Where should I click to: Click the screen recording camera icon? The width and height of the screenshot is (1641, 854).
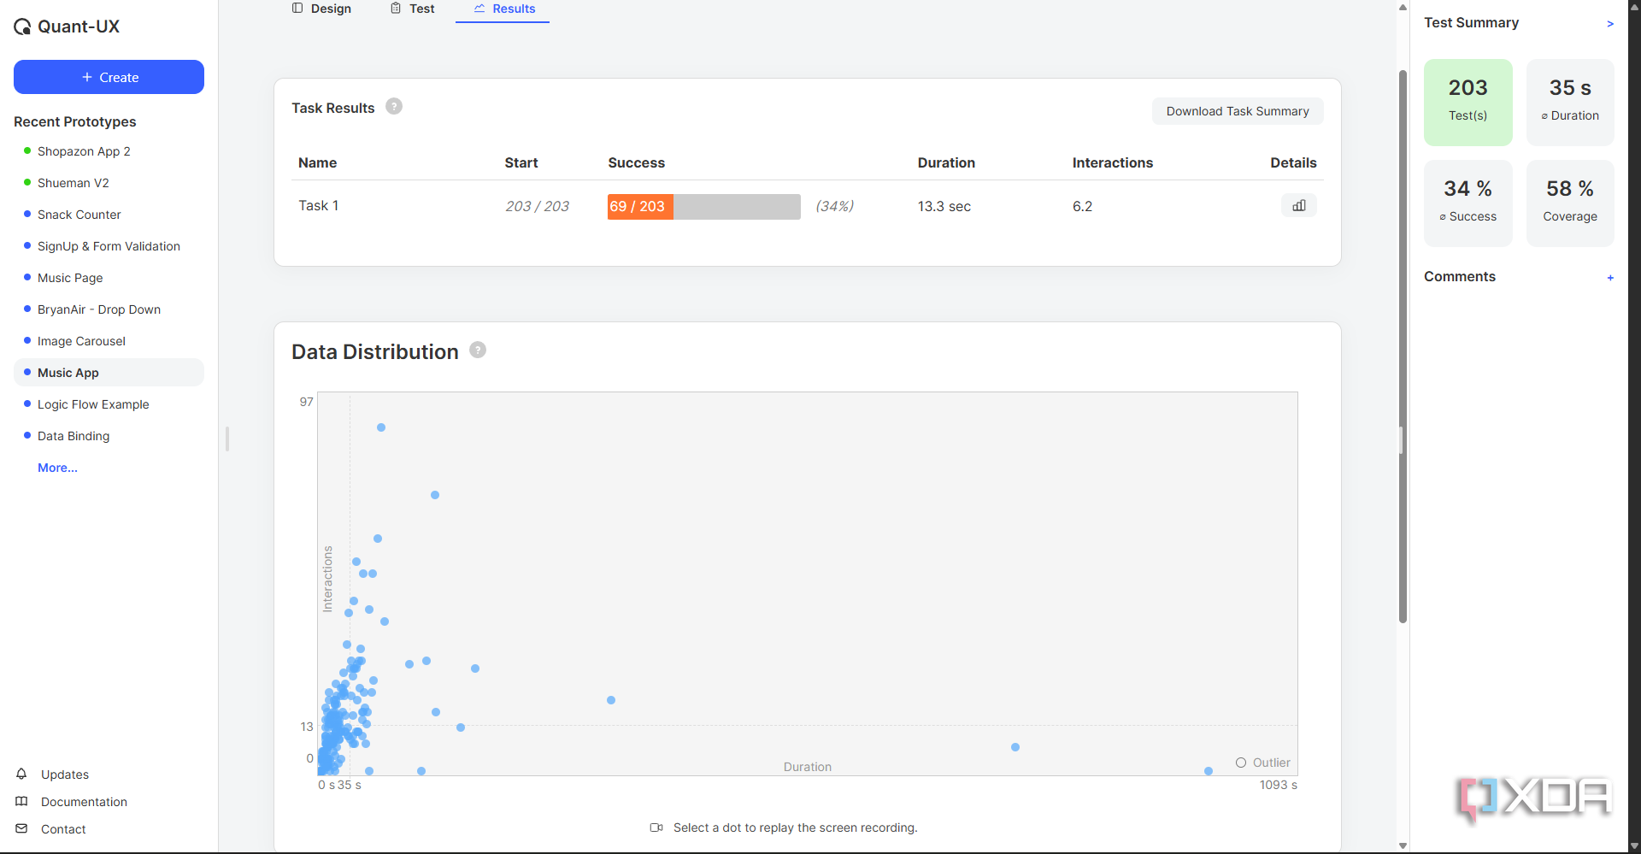[x=656, y=827]
